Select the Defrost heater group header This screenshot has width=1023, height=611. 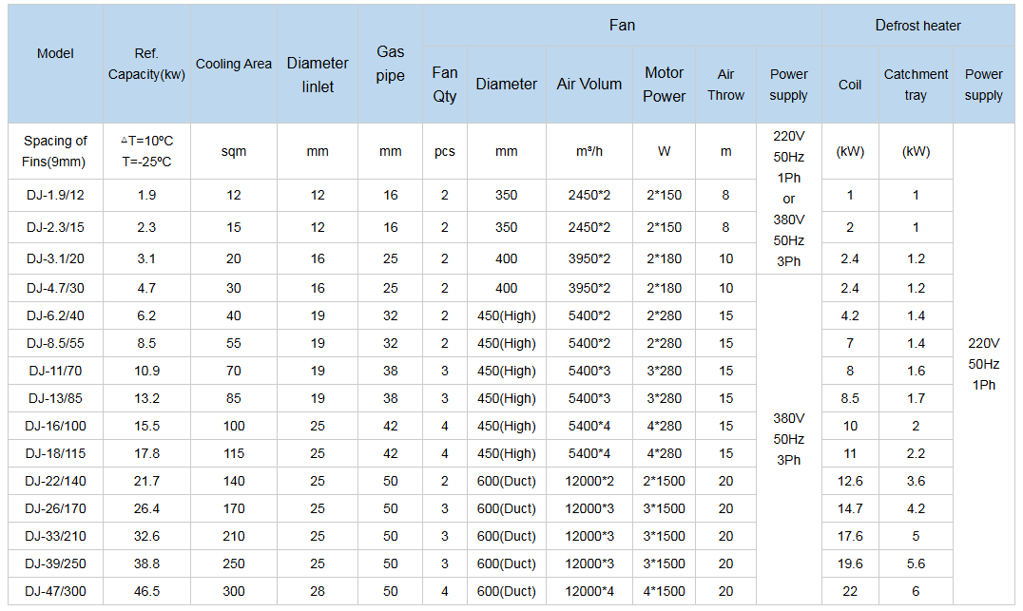click(917, 26)
